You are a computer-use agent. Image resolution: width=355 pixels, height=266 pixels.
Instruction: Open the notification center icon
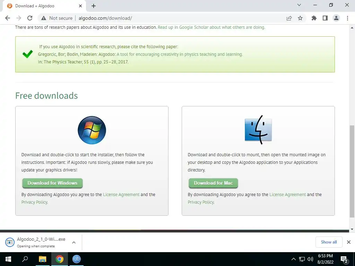(x=344, y=259)
